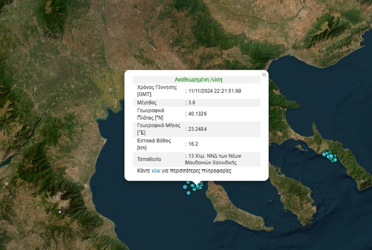The image size is (372, 250).
Task: Select the 'Χρόνος Γέννησης [GMT]' label
Action: [157, 91]
